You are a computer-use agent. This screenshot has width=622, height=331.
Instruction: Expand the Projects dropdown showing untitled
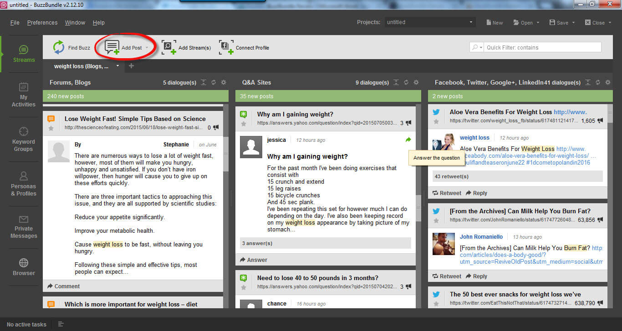[429, 22]
